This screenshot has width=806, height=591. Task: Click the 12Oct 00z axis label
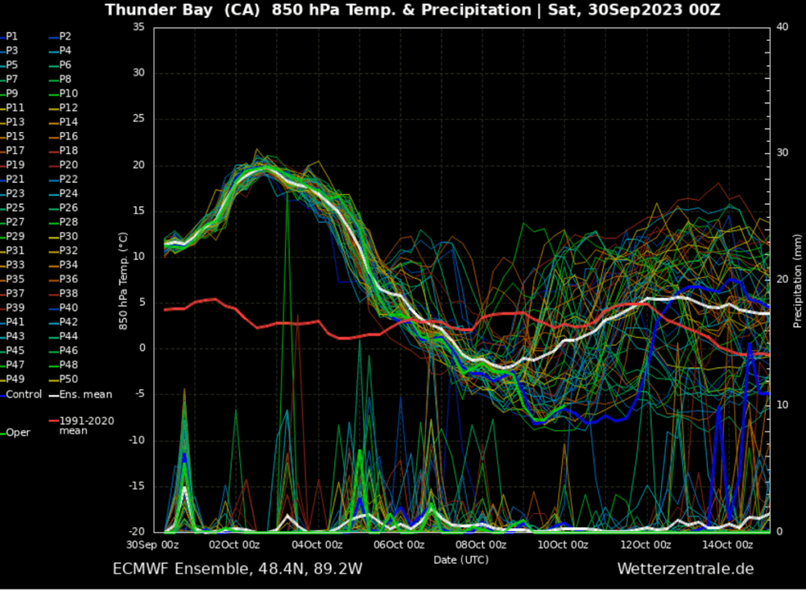click(645, 545)
